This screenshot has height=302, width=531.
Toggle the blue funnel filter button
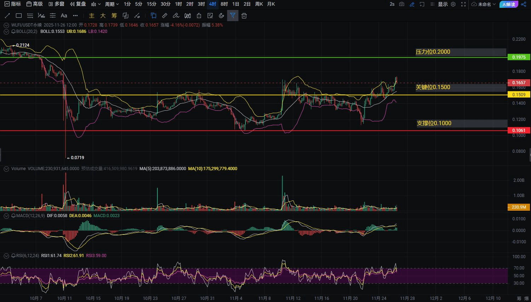pos(232,16)
